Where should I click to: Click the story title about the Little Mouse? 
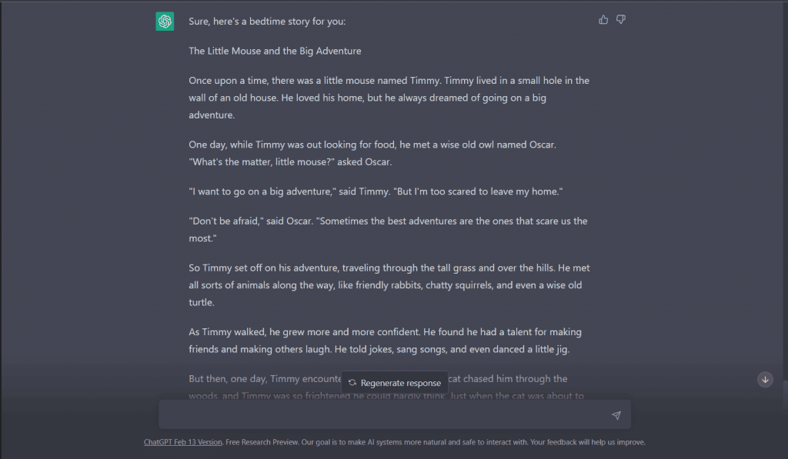[x=275, y=51]
